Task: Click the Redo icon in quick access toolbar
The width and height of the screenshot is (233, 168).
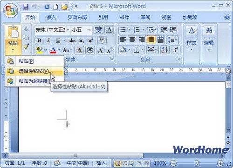Action: click(x=47, y=7)
